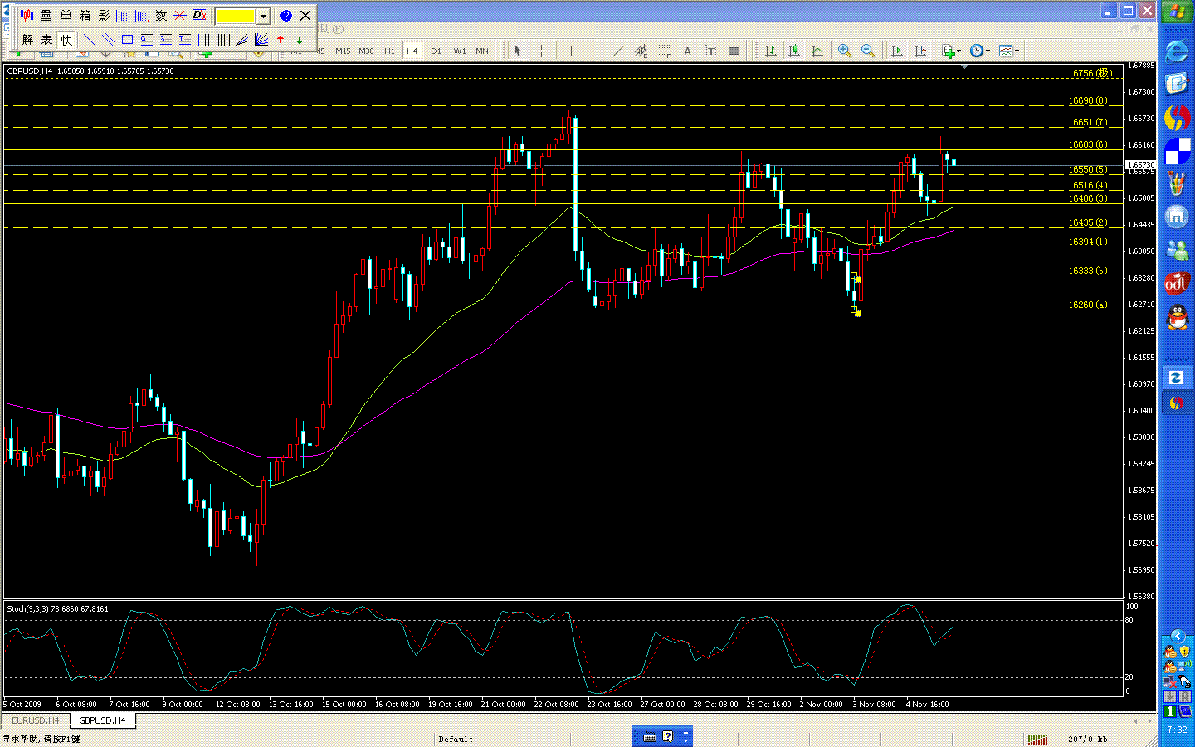Switch to D1 timeframe
This screenshot has height=747, width=1195.
(436, 51)
